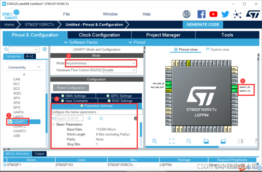Click the 10-year anniversary badge icon
This screenshot has width=262, height=172.
click(187, 14)
